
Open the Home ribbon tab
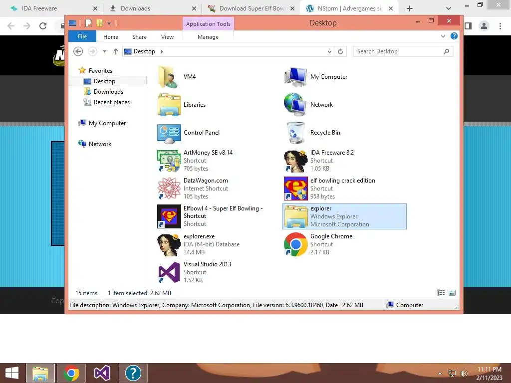point(111,37)
